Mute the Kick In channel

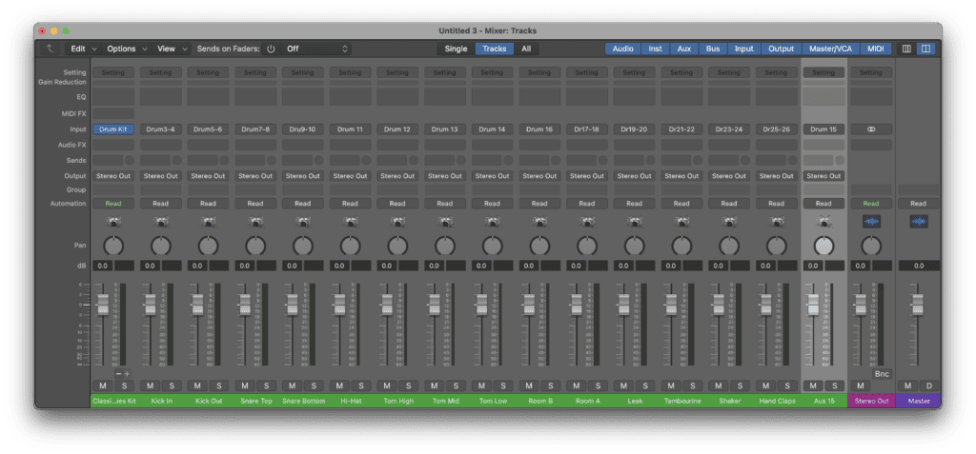150,386
